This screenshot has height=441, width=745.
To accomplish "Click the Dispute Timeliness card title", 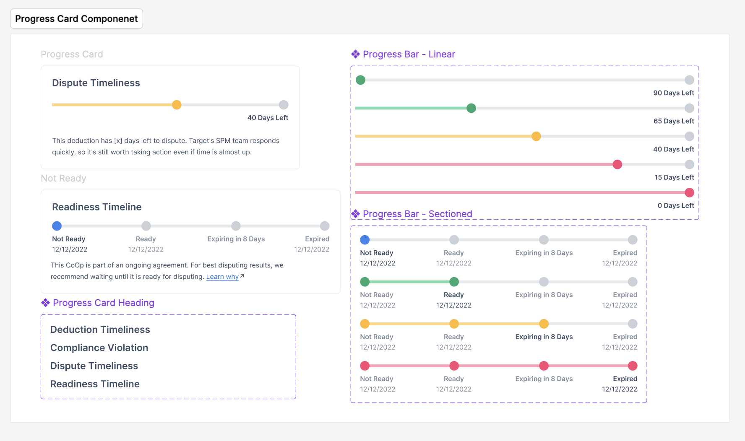I will [96, 83].
